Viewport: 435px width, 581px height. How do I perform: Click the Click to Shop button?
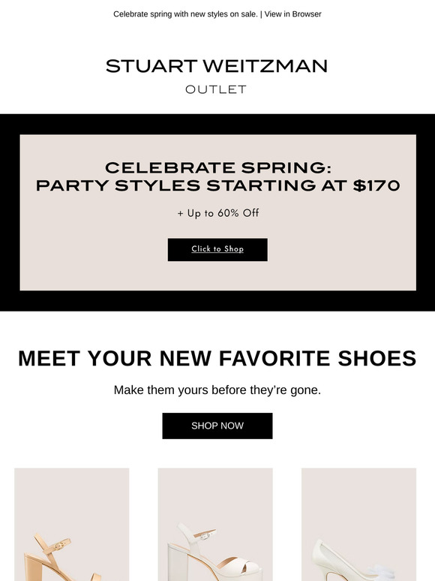point(217,249)
